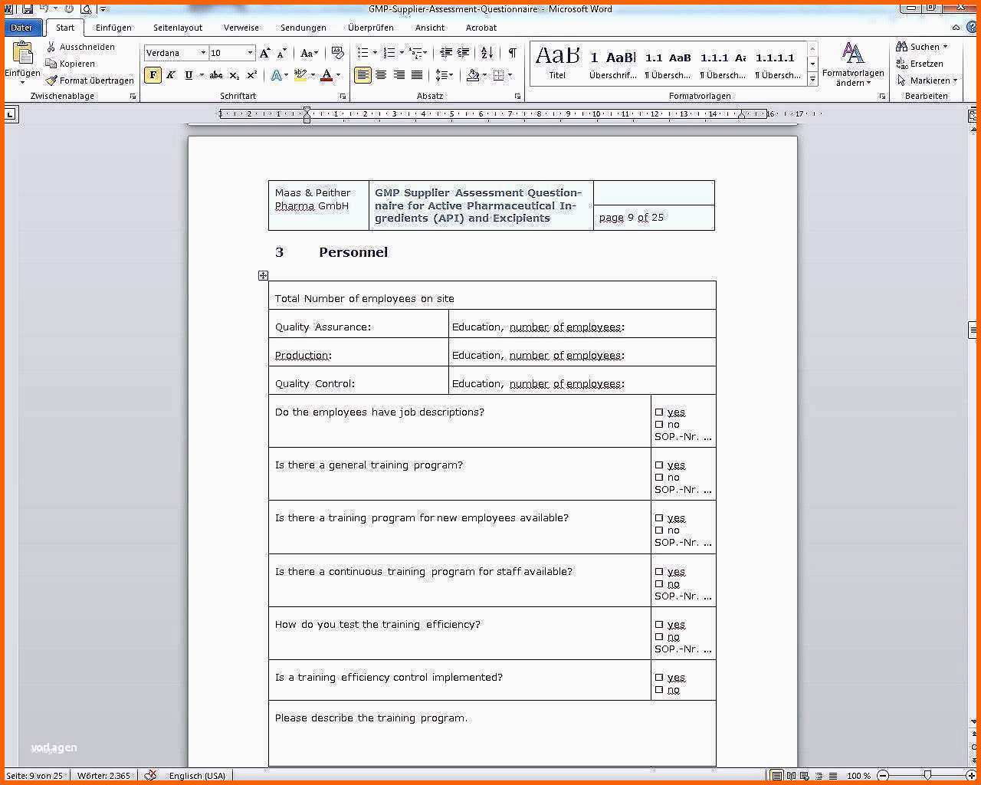Screen dimensions: 981x785
Task: Activate Format übertragen painter
Action: tap(90, 80)
